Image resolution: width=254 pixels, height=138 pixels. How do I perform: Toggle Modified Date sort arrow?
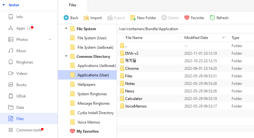coord(223,37)
